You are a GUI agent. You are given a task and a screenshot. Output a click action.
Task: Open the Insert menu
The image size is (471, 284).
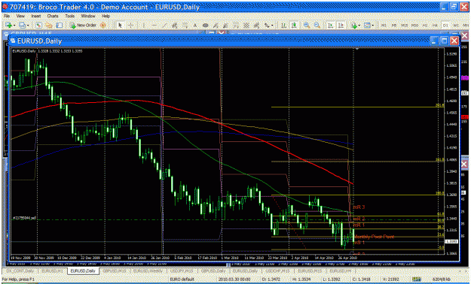pos(36,16)
